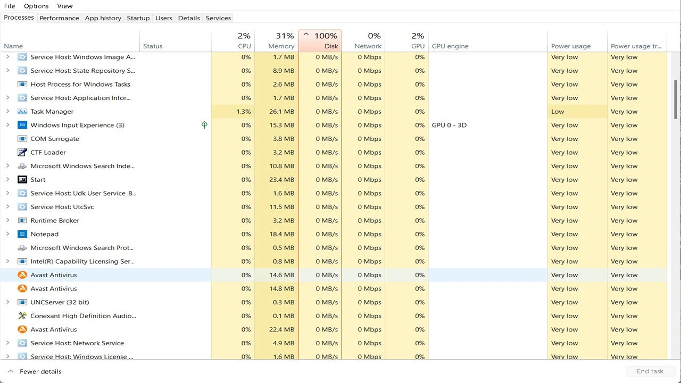Click the COM Surrogate process icon
The width and height of the screenshot is (681, 383).
(22, 139)
